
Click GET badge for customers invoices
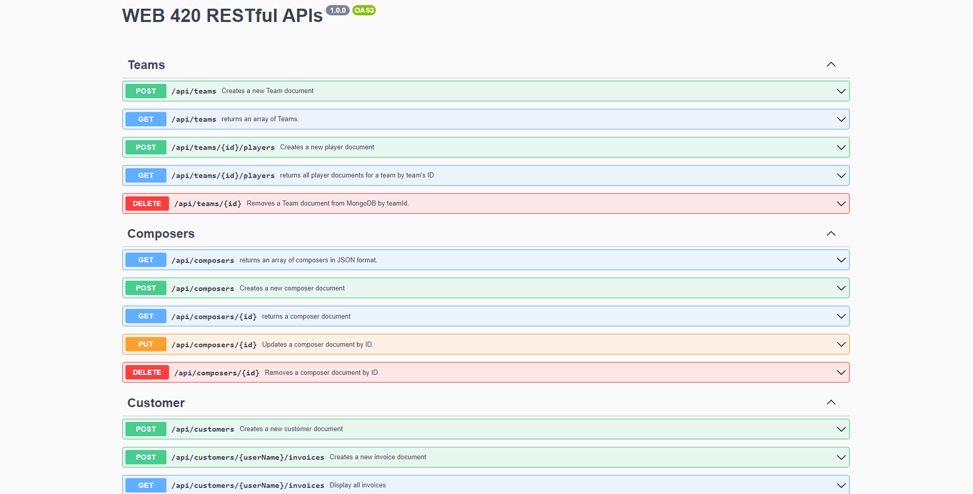point(146,485)
